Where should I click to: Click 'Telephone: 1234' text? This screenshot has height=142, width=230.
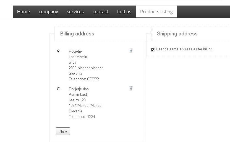[82, 117]
